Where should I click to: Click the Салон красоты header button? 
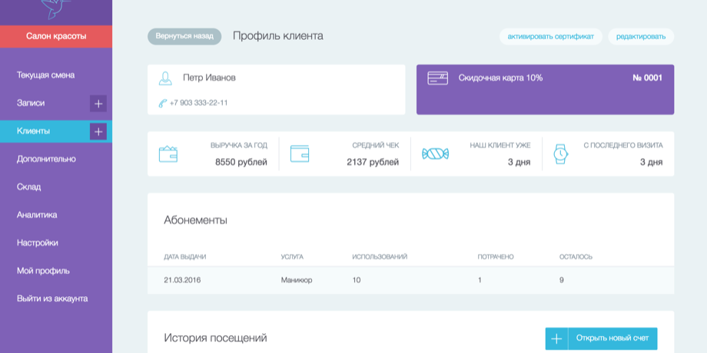[56, 37]
